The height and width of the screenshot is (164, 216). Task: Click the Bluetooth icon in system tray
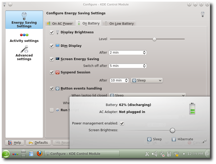162,154
